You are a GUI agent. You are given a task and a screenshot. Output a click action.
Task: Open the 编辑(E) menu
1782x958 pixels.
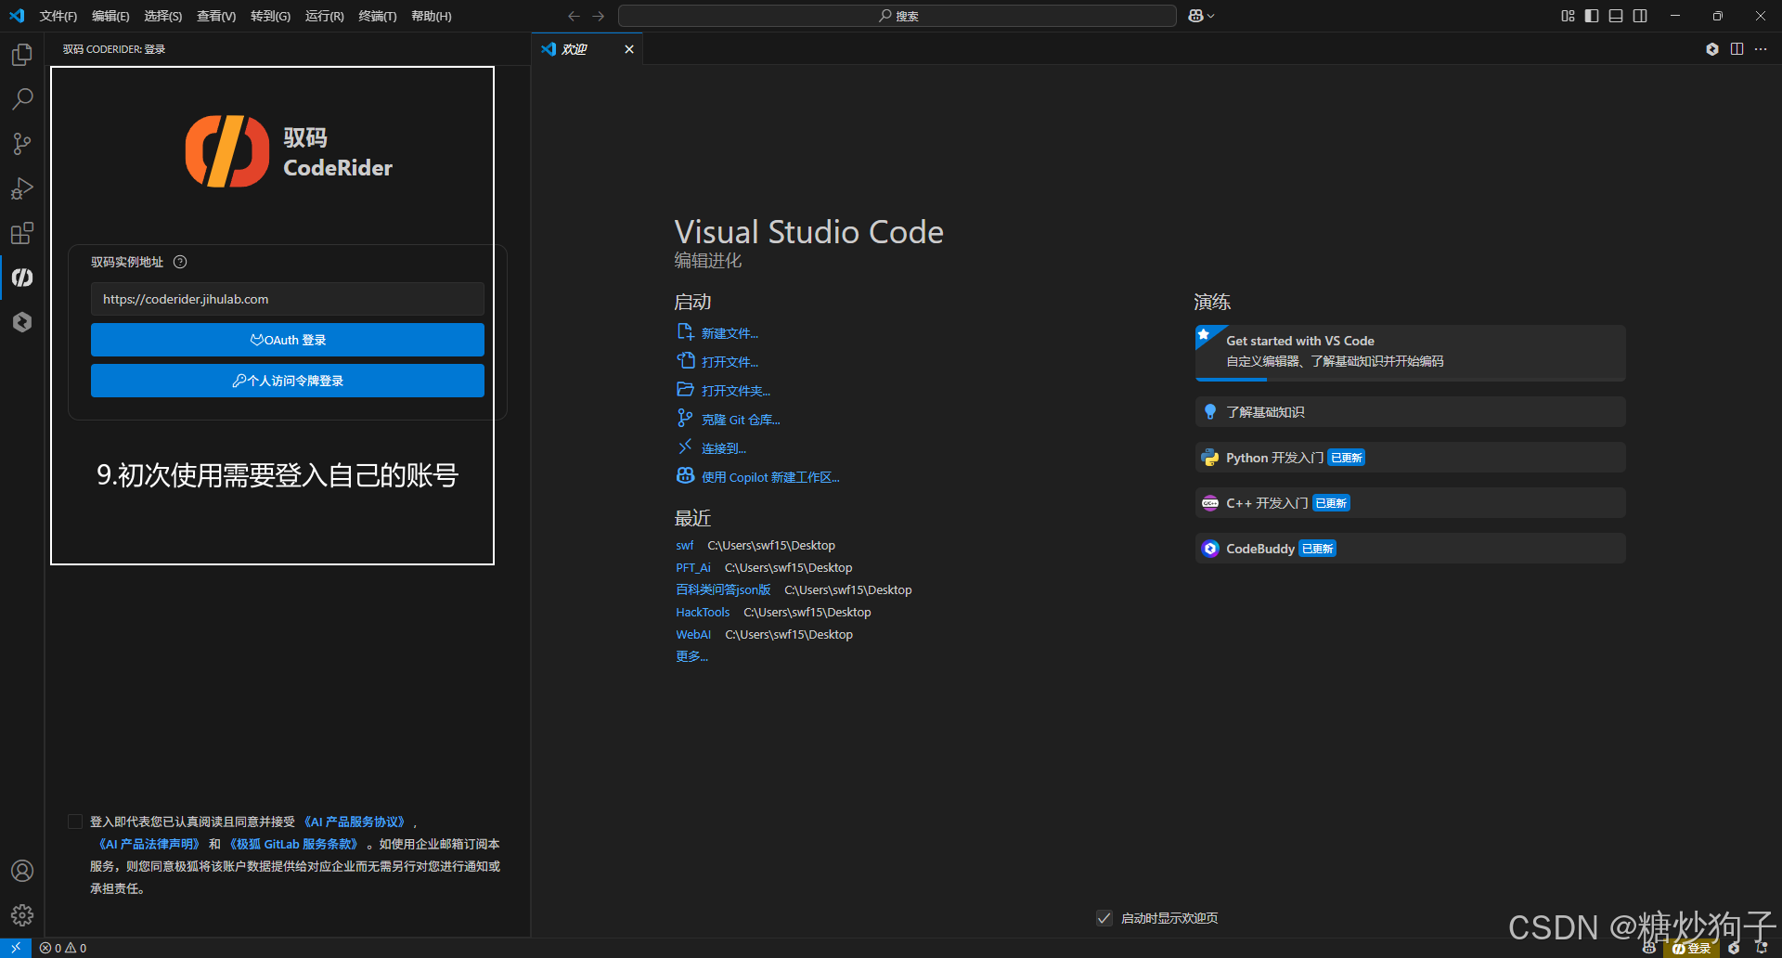(x=110, y=16)
